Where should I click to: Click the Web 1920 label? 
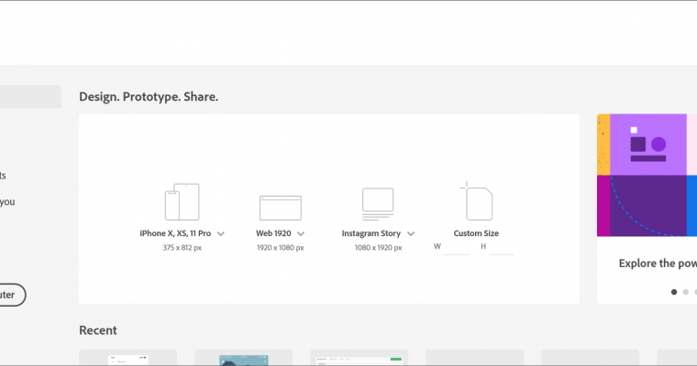coord(273,233)
